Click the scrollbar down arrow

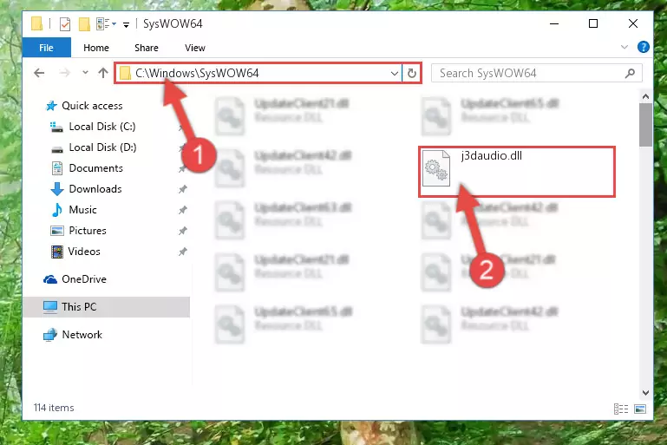[645, 392]
